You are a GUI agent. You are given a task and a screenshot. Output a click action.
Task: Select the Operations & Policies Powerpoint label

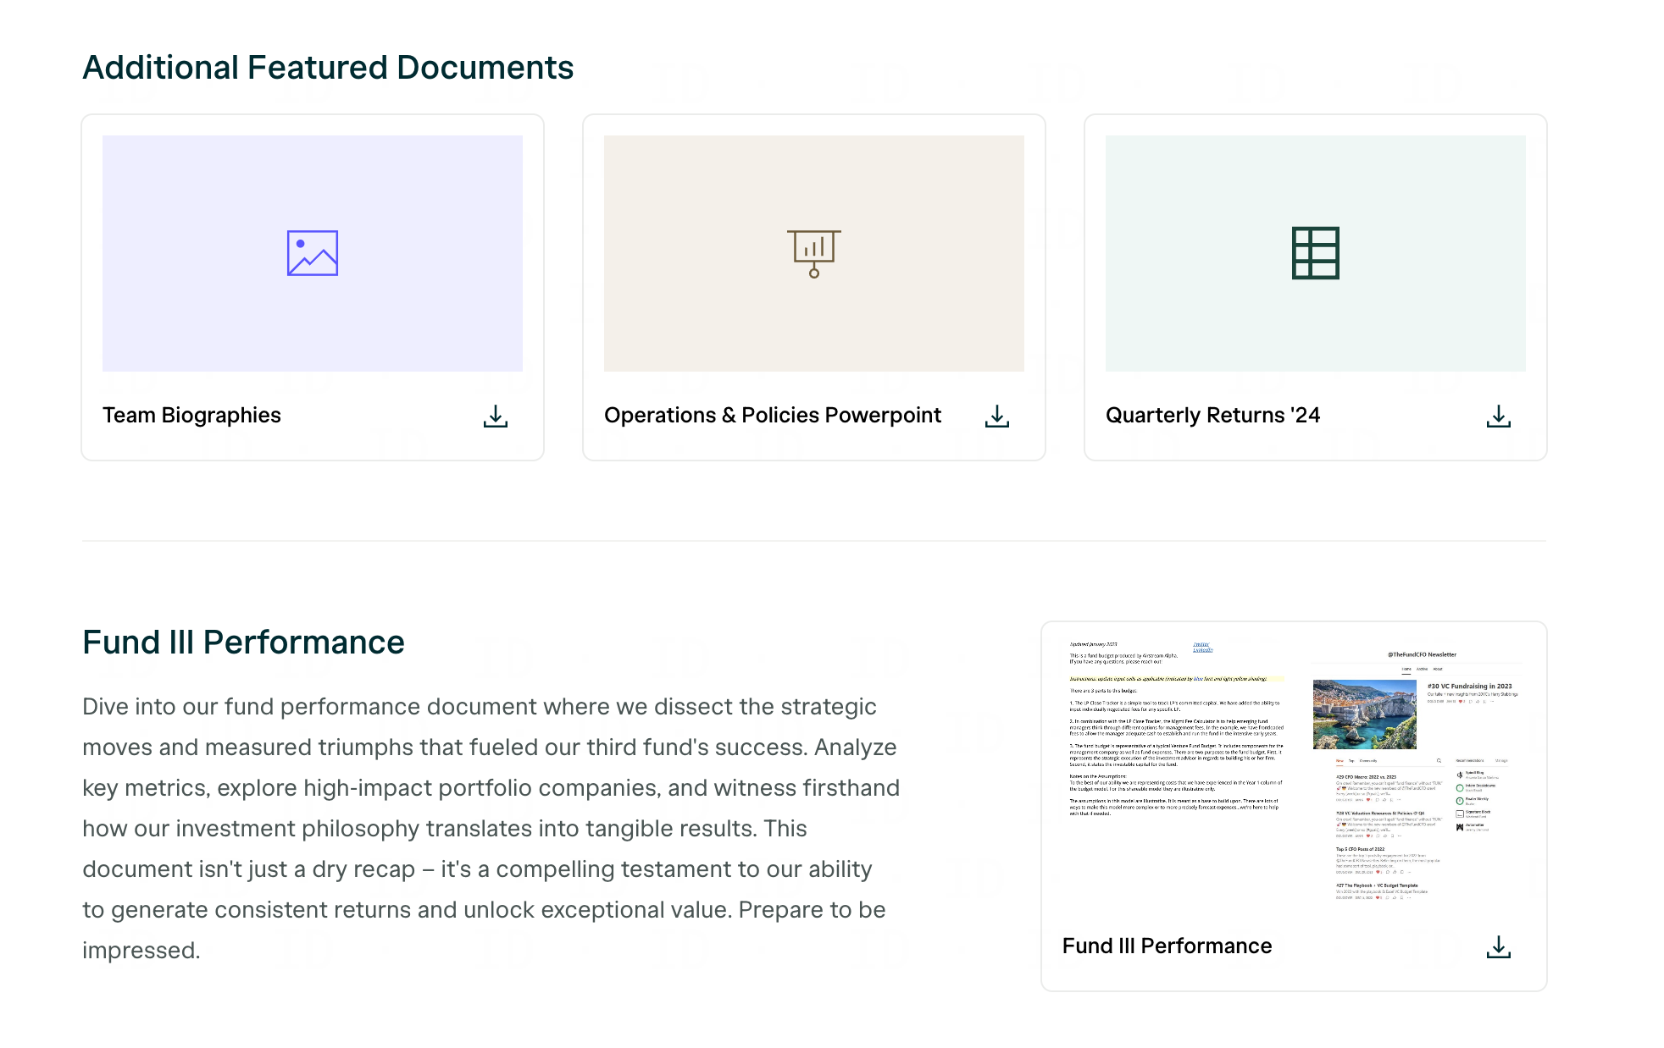click(772, 415)
